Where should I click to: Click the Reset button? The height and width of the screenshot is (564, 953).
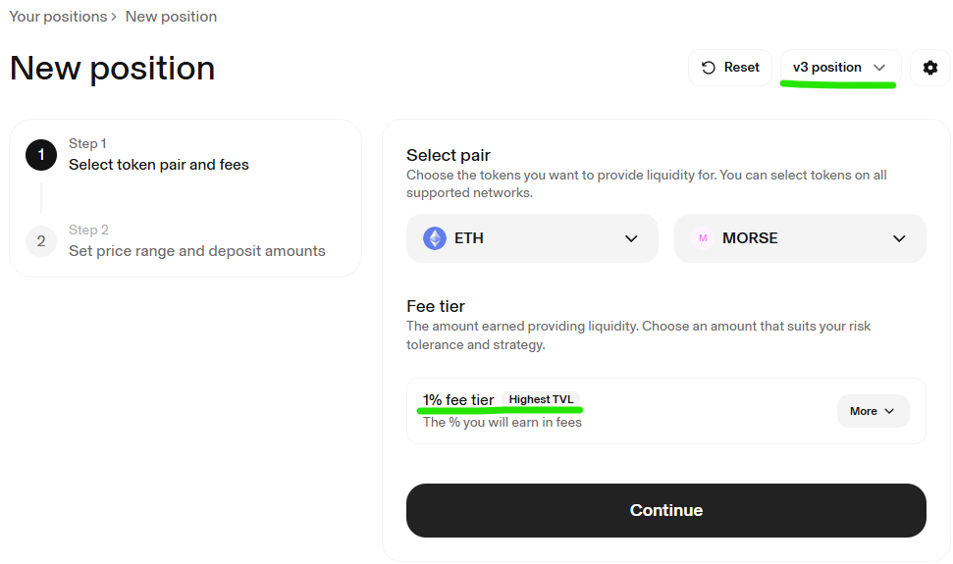[x=730, y=68]
